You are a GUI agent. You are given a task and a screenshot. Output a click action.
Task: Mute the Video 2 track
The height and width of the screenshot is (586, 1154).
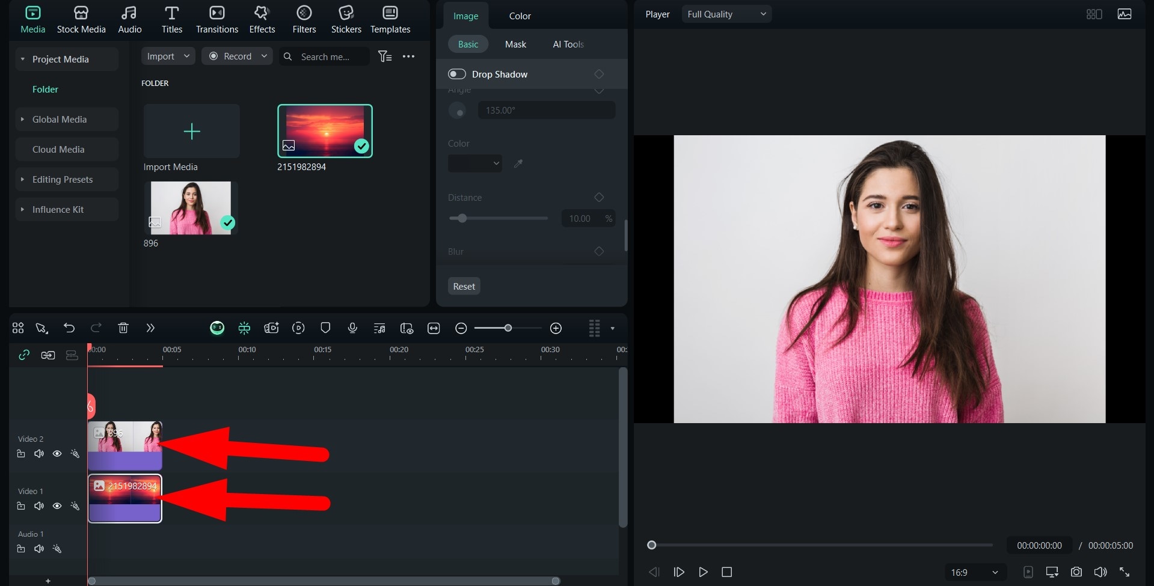click(39, 454)
